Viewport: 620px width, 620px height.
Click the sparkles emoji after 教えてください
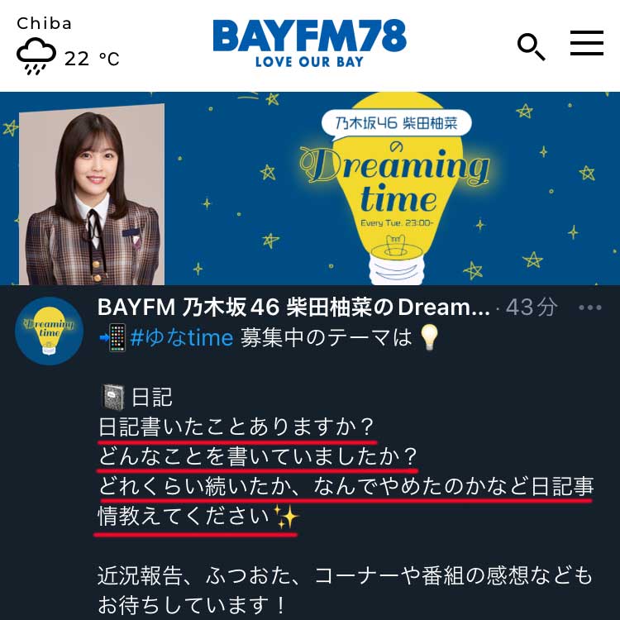(286, 517)
